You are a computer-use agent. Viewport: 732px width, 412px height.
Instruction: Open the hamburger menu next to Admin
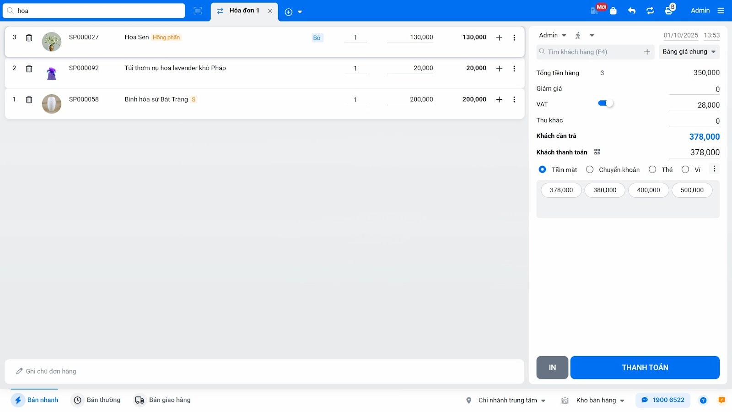coord(721,11)
